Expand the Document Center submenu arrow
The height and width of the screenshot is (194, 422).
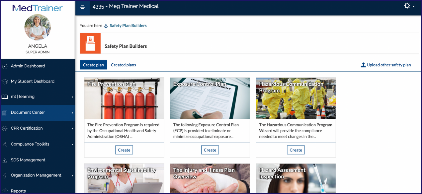[72, 113]
